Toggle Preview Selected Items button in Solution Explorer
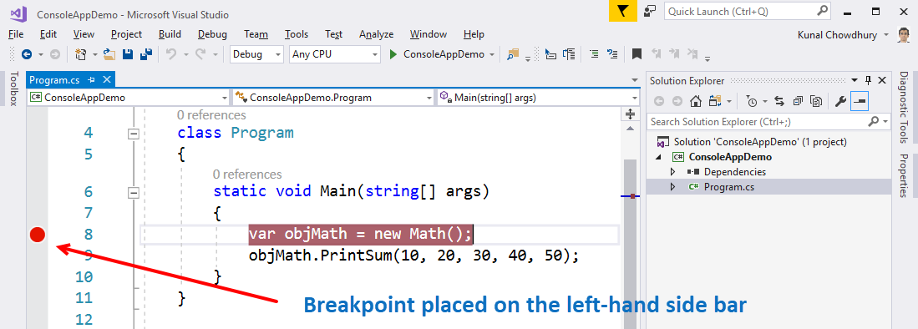Screen dimensions: 918x329 860,101
